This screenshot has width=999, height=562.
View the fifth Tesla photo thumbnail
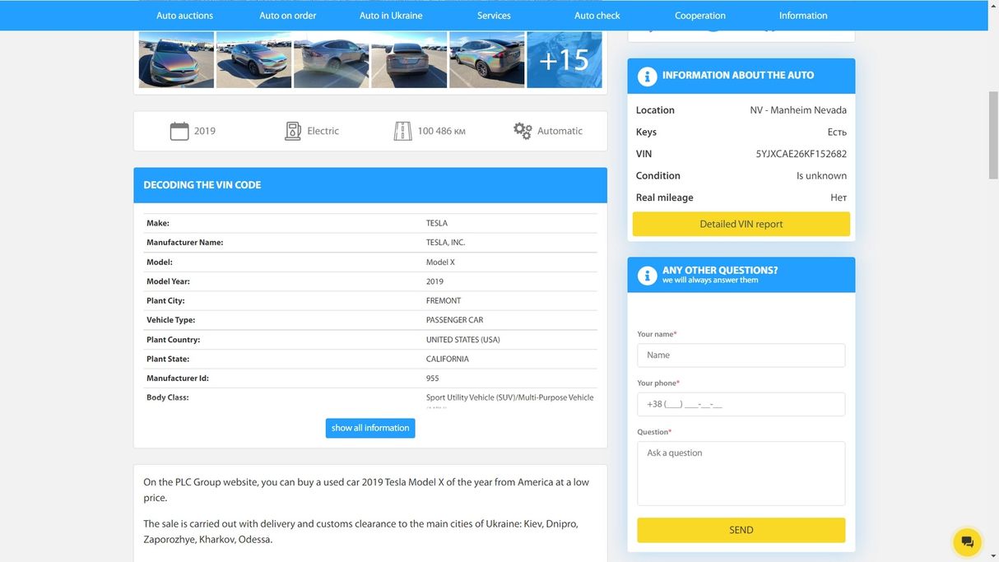487,60
